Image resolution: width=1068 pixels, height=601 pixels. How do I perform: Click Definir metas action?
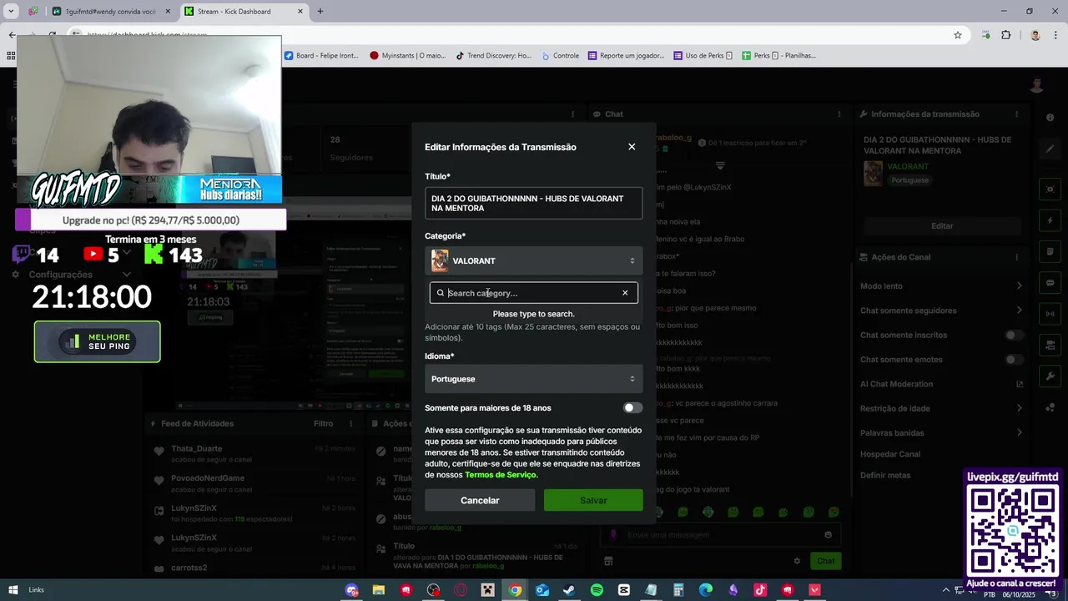(885, 476)
